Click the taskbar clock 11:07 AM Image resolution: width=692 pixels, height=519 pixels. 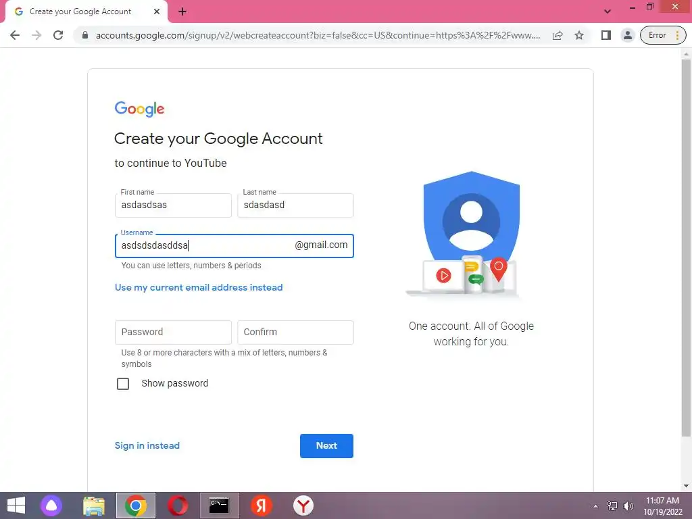click(x=662, y=505)
